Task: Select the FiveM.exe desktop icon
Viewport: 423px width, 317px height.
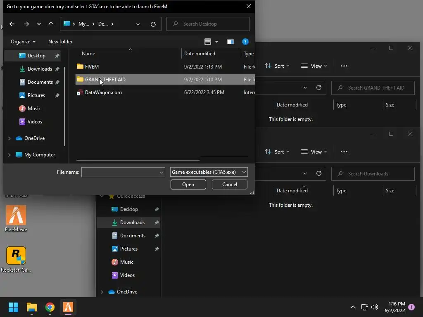Action: 16,219
